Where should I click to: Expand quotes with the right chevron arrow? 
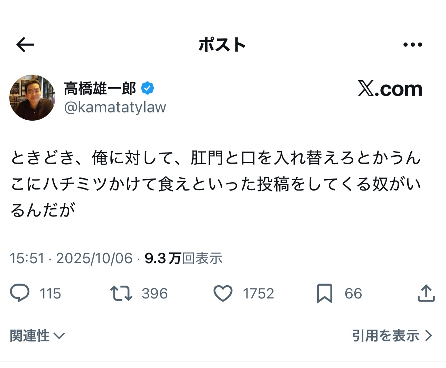pyautogui.click(x=429, y=336)
